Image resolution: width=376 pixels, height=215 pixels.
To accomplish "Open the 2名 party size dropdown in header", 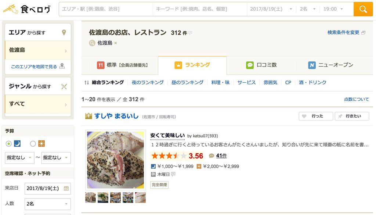I will pos(308,9).
